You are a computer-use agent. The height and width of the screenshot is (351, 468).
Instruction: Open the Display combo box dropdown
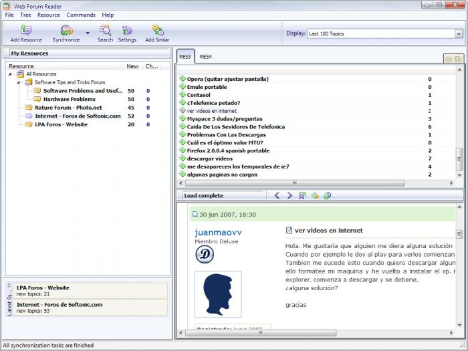(x=459, y=33)
